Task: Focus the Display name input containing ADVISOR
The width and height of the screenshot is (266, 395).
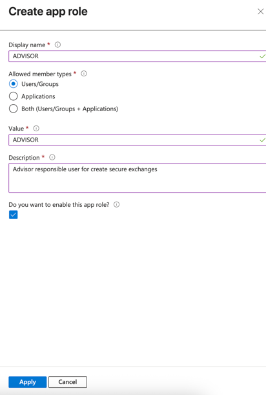Action: [137, 56]
